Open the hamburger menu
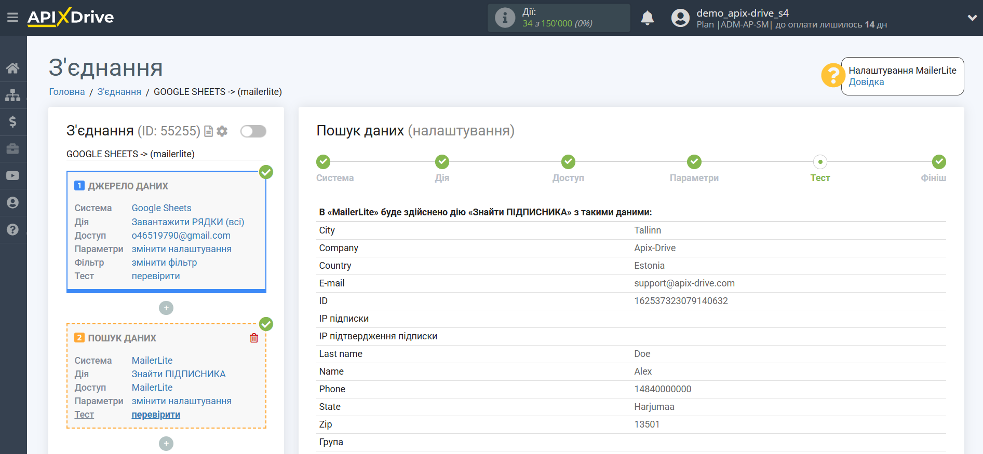This screenshot has height=454, width=983. pos(12,18)
